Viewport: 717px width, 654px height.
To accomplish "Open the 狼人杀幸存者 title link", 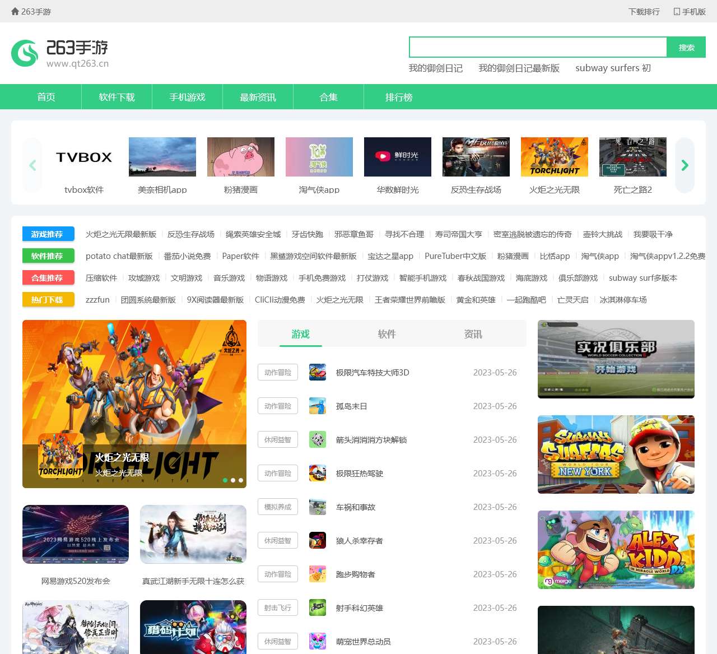I will click(x=359, y=540).
